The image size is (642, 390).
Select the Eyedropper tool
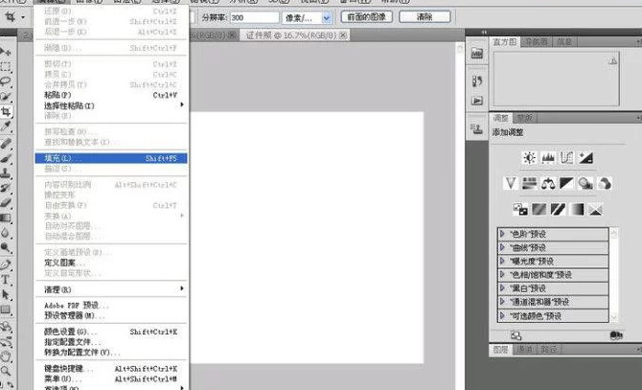point(6,126)
